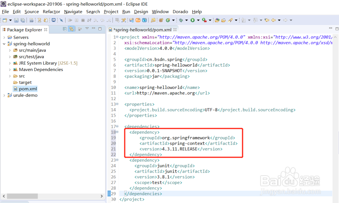This screenshot has height=203, width=339.
Task: Click Run Last Tool icon with red toolbox
Action: click(x=204, y=20)
